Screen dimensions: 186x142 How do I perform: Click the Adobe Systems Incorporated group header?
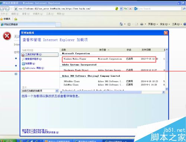point(79,65)
